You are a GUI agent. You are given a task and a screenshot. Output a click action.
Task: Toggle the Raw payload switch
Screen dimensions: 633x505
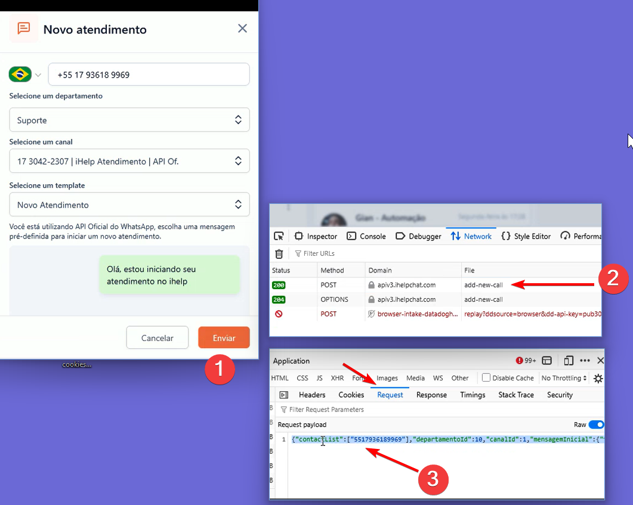[x=596, y=425]
